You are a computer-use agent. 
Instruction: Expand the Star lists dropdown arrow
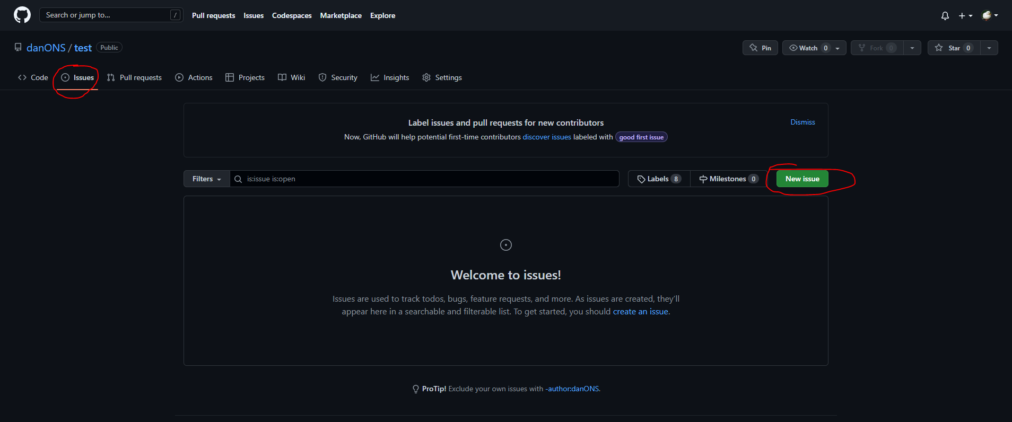[989, 48]
